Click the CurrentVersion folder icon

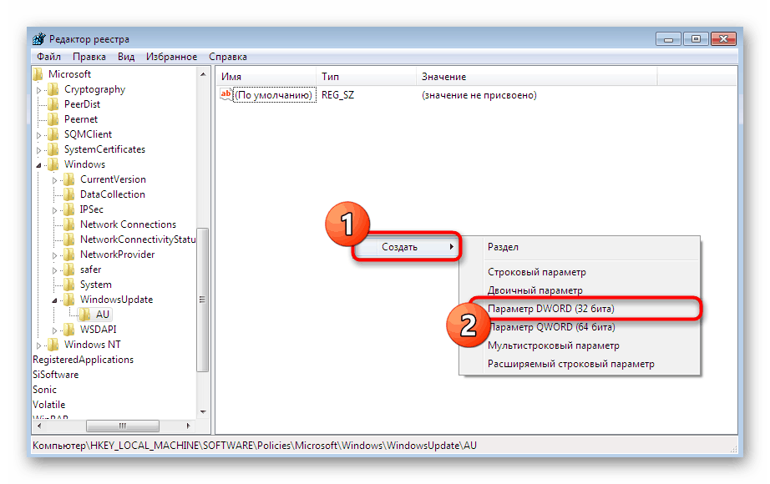tap(69, 179)
